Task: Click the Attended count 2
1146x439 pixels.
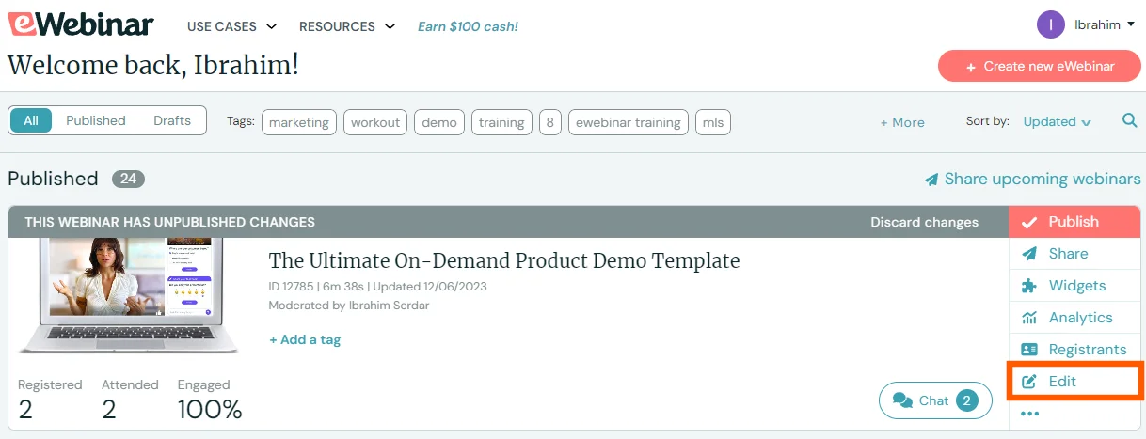Action: tap(109, 409)
